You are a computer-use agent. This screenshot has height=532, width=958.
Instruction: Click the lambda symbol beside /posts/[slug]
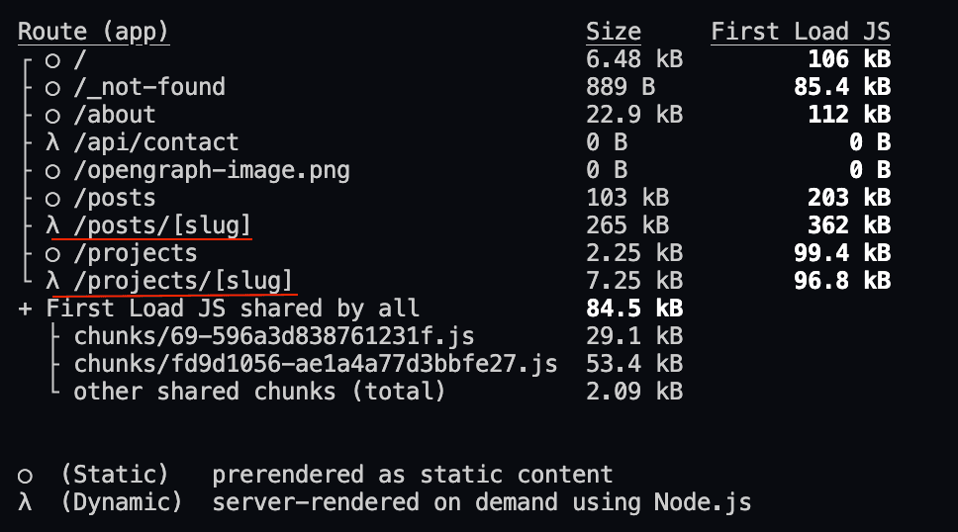(53, 225)
